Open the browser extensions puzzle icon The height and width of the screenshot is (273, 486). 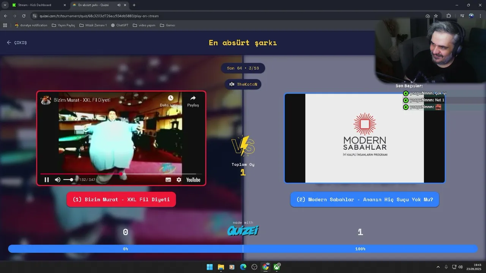pos(448,16)
